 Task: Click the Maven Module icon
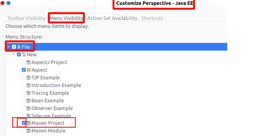(29, 131)
